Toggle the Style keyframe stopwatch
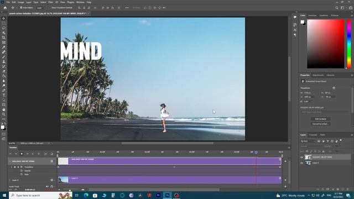Viewport: 354px width, 199px height. point(22,175)
